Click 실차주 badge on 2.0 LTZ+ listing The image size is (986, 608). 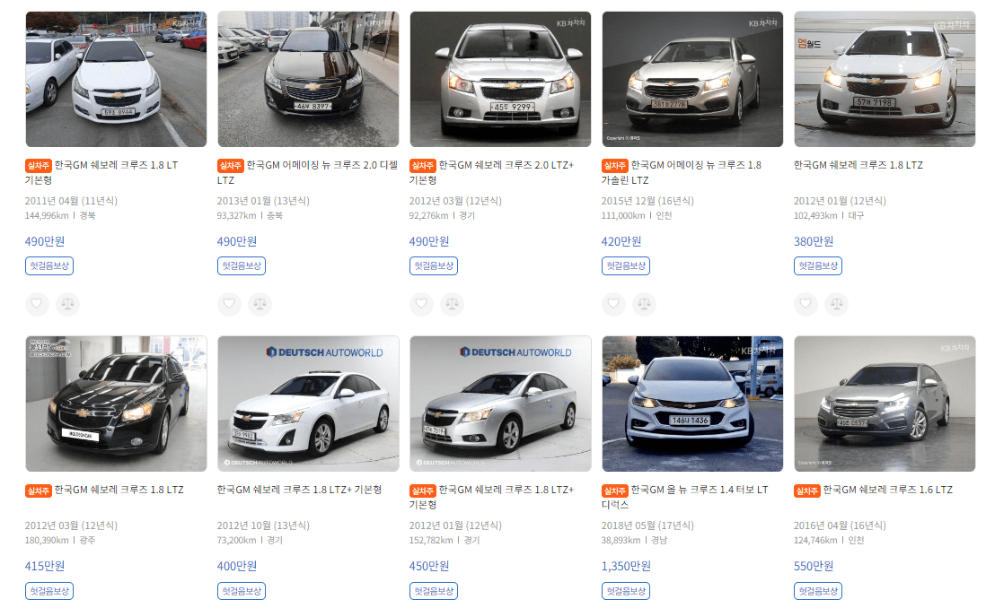click(x=423, y=166)
